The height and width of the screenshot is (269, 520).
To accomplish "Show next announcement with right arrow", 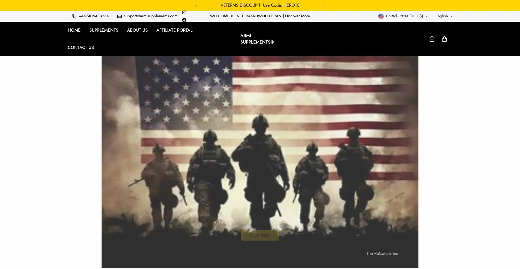I will coord(324,5).
